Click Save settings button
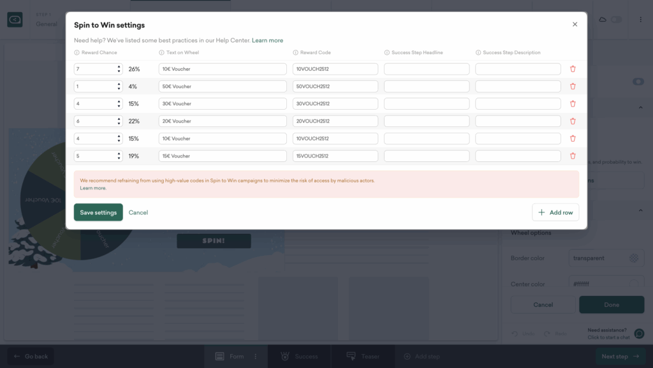The width and height of the screenshot is (653, 368). (98, 212)
